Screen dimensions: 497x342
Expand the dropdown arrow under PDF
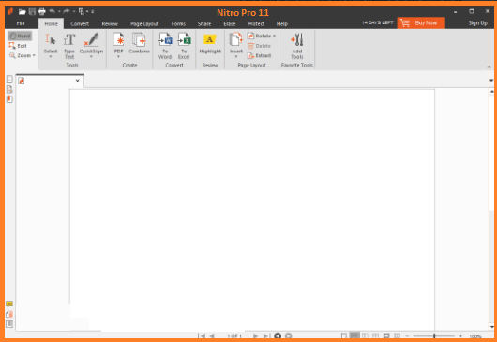tap(118, 57)
